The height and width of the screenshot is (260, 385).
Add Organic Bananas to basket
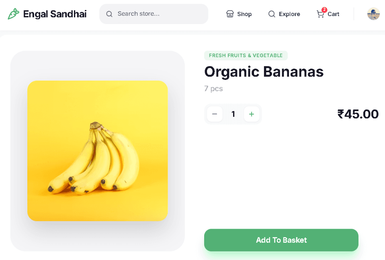point(281,240)
